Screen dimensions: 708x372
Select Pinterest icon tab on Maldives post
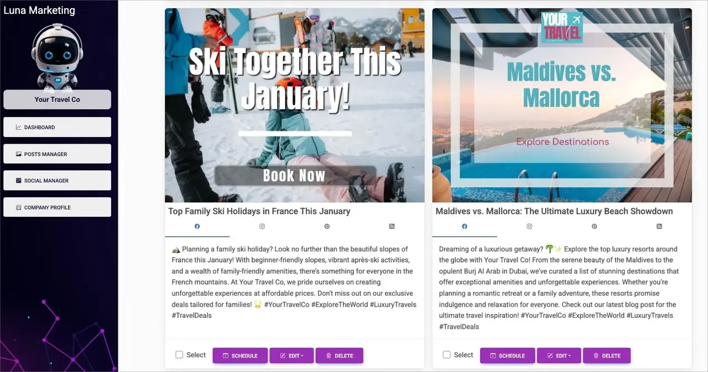pos(594,227)
